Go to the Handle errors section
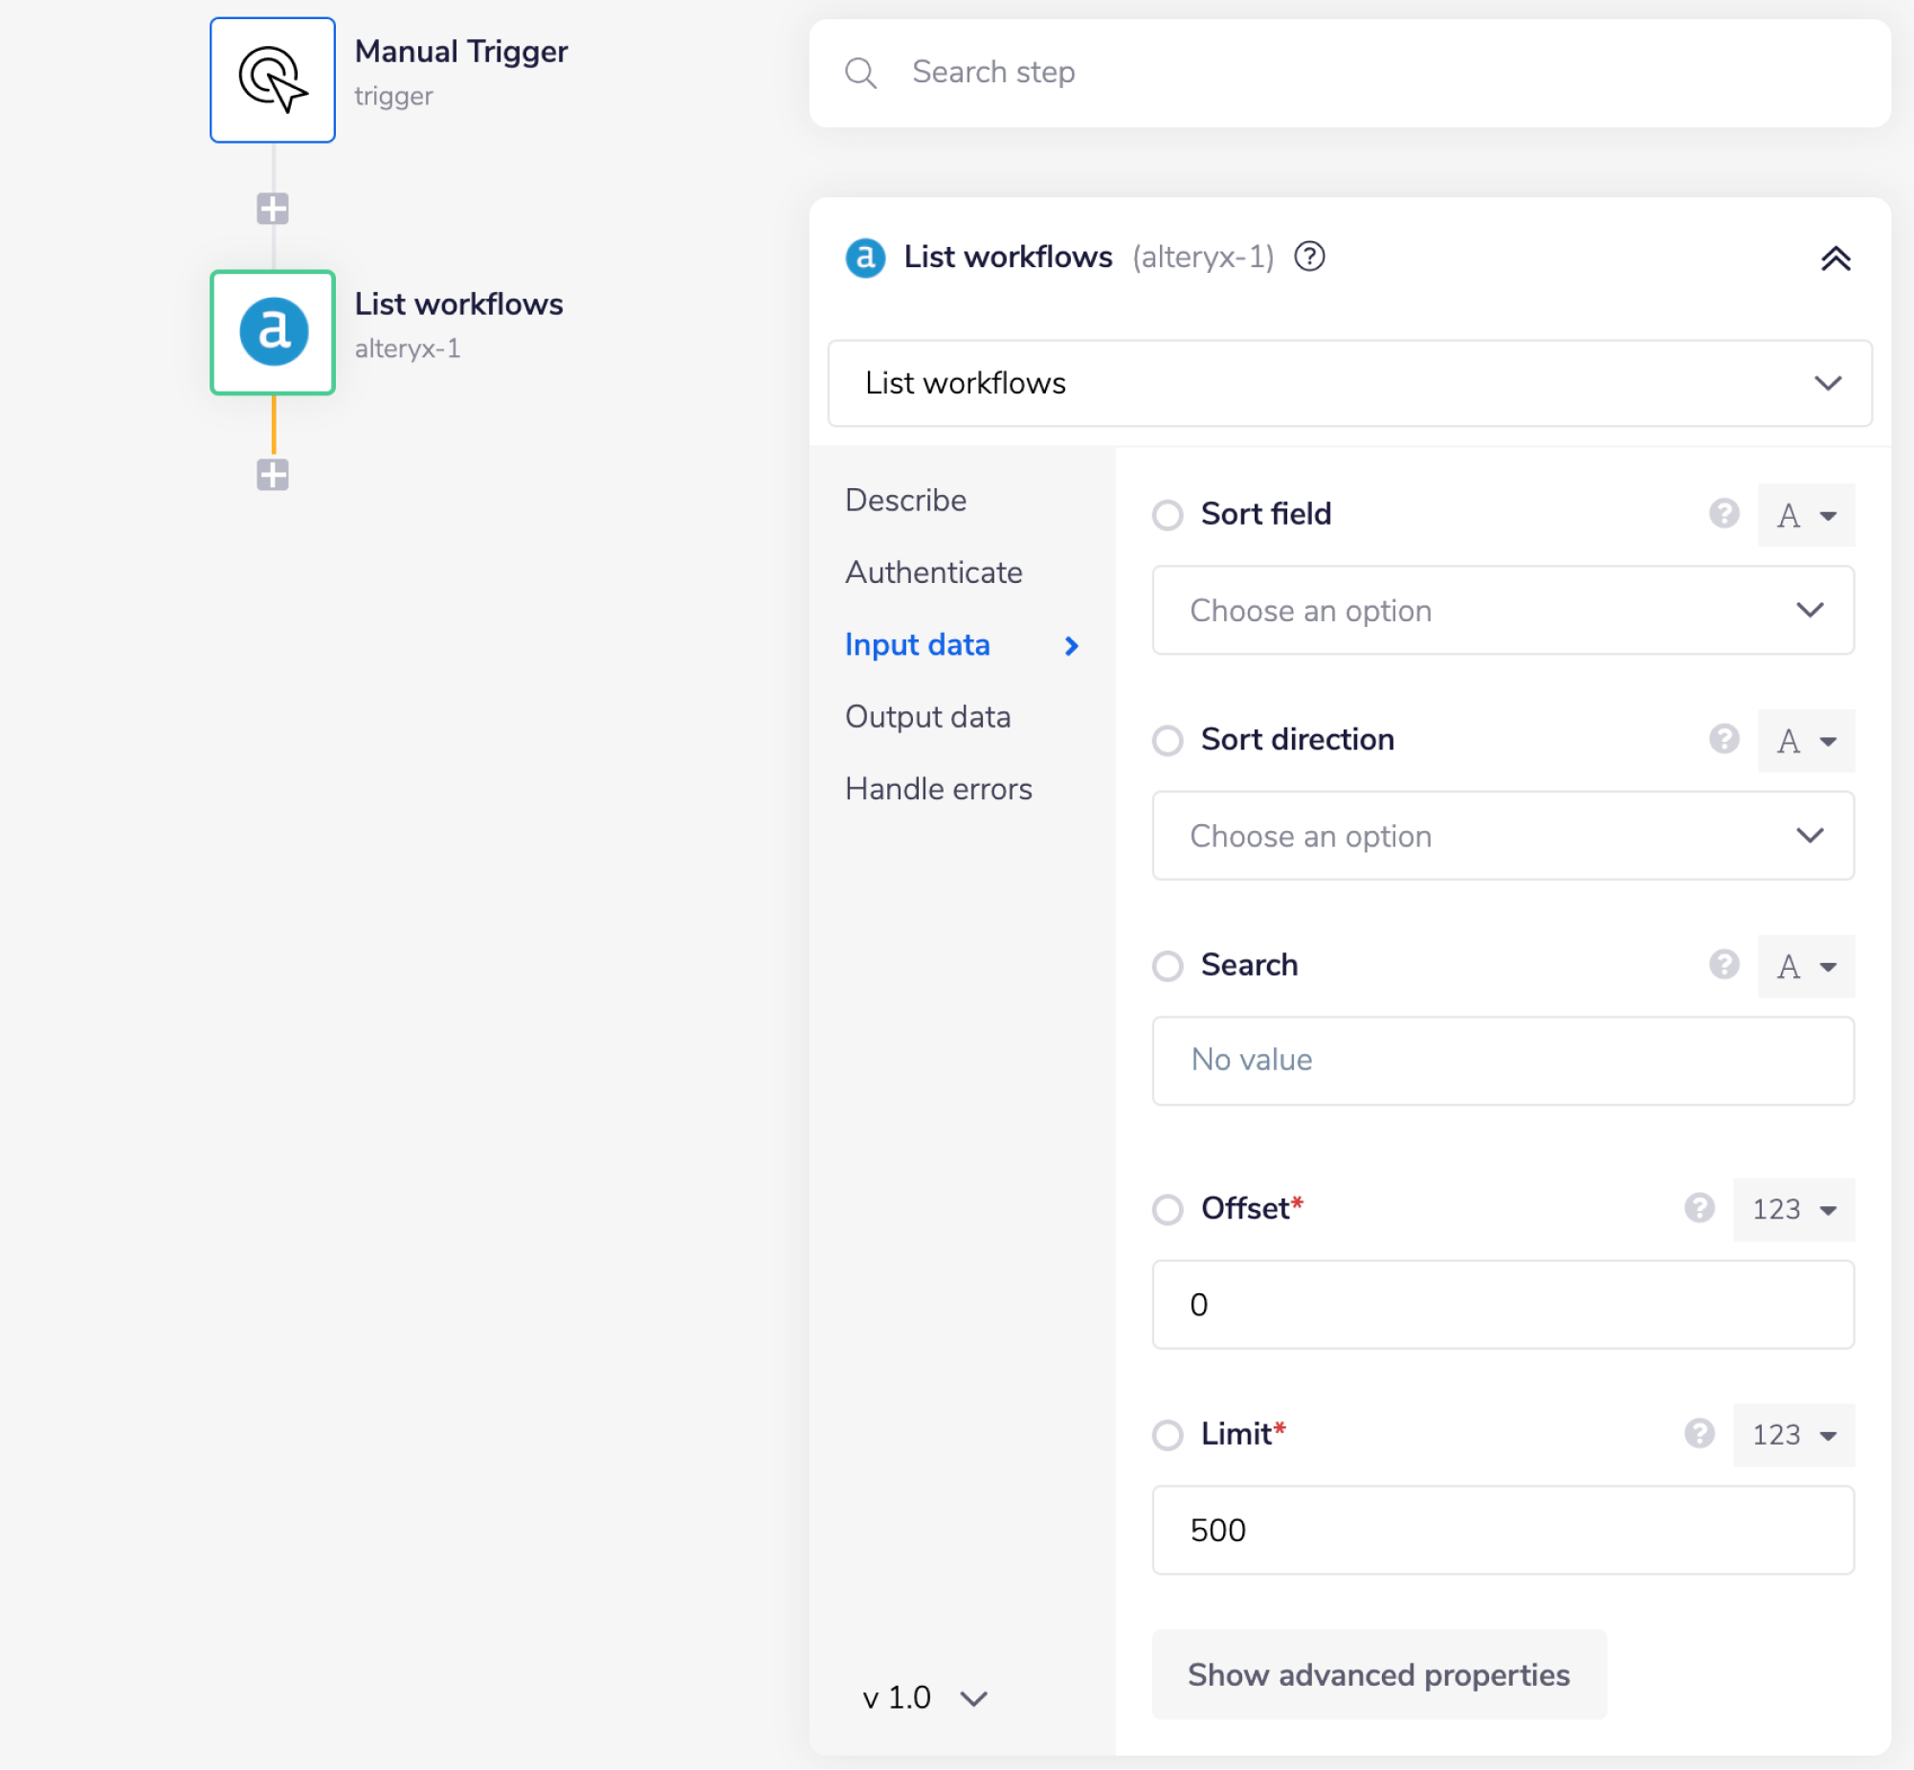The image size is (1914, 1770). tap(938, 789)
